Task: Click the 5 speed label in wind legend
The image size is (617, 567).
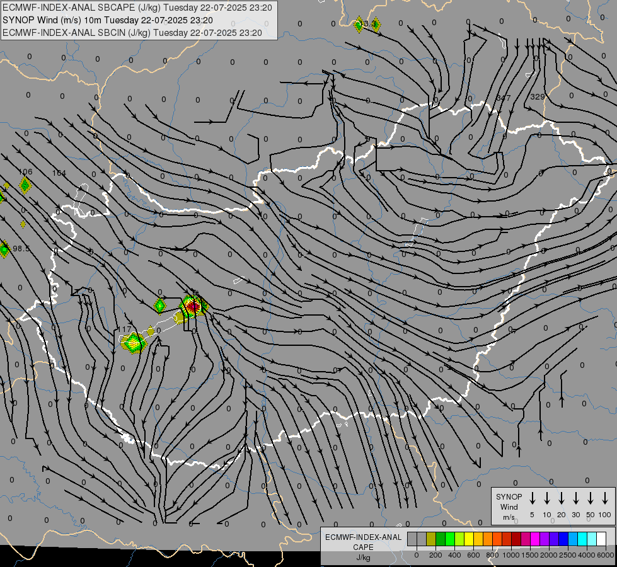Action: click(532, 515)
